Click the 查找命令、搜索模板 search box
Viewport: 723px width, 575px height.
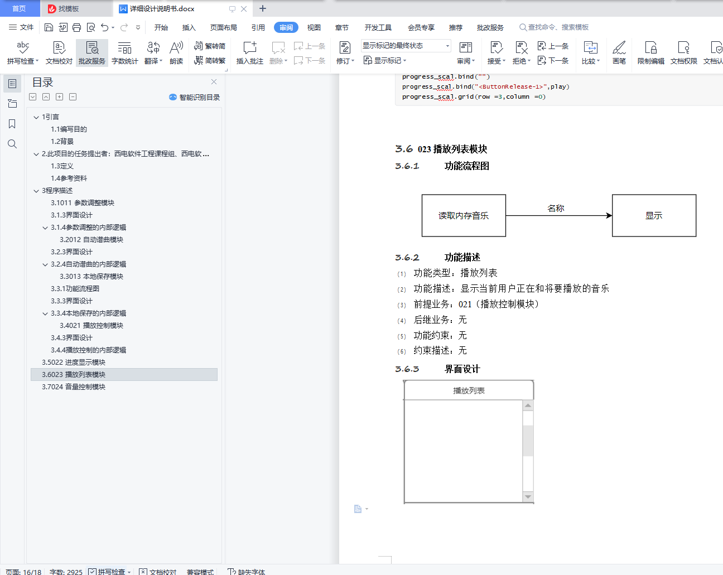[554, 27]
